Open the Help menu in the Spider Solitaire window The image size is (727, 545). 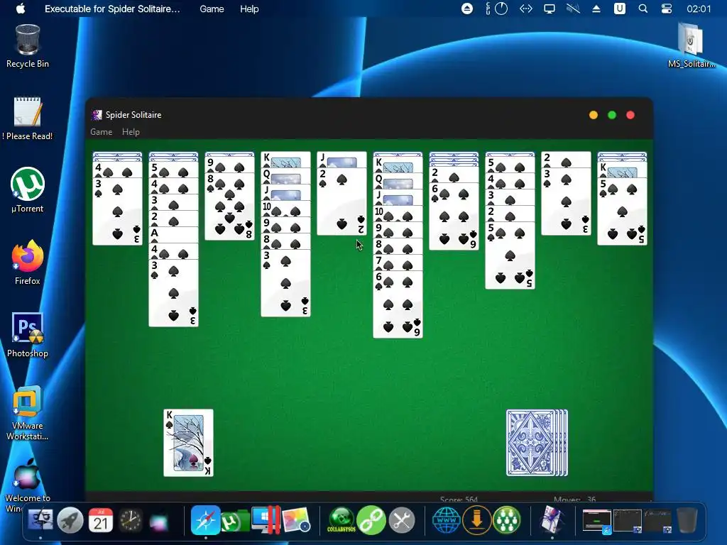131,132
